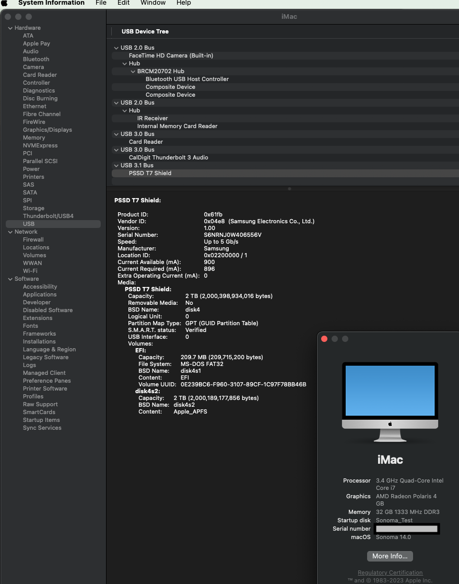Select NVMExpress in the sidebar
This screenshot has width=459, height=584.
click(40, 145)
